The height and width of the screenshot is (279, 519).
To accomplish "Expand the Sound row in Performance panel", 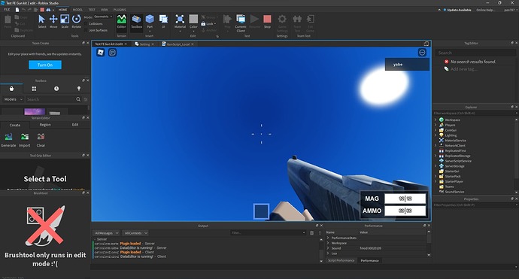I will [328, 248].
